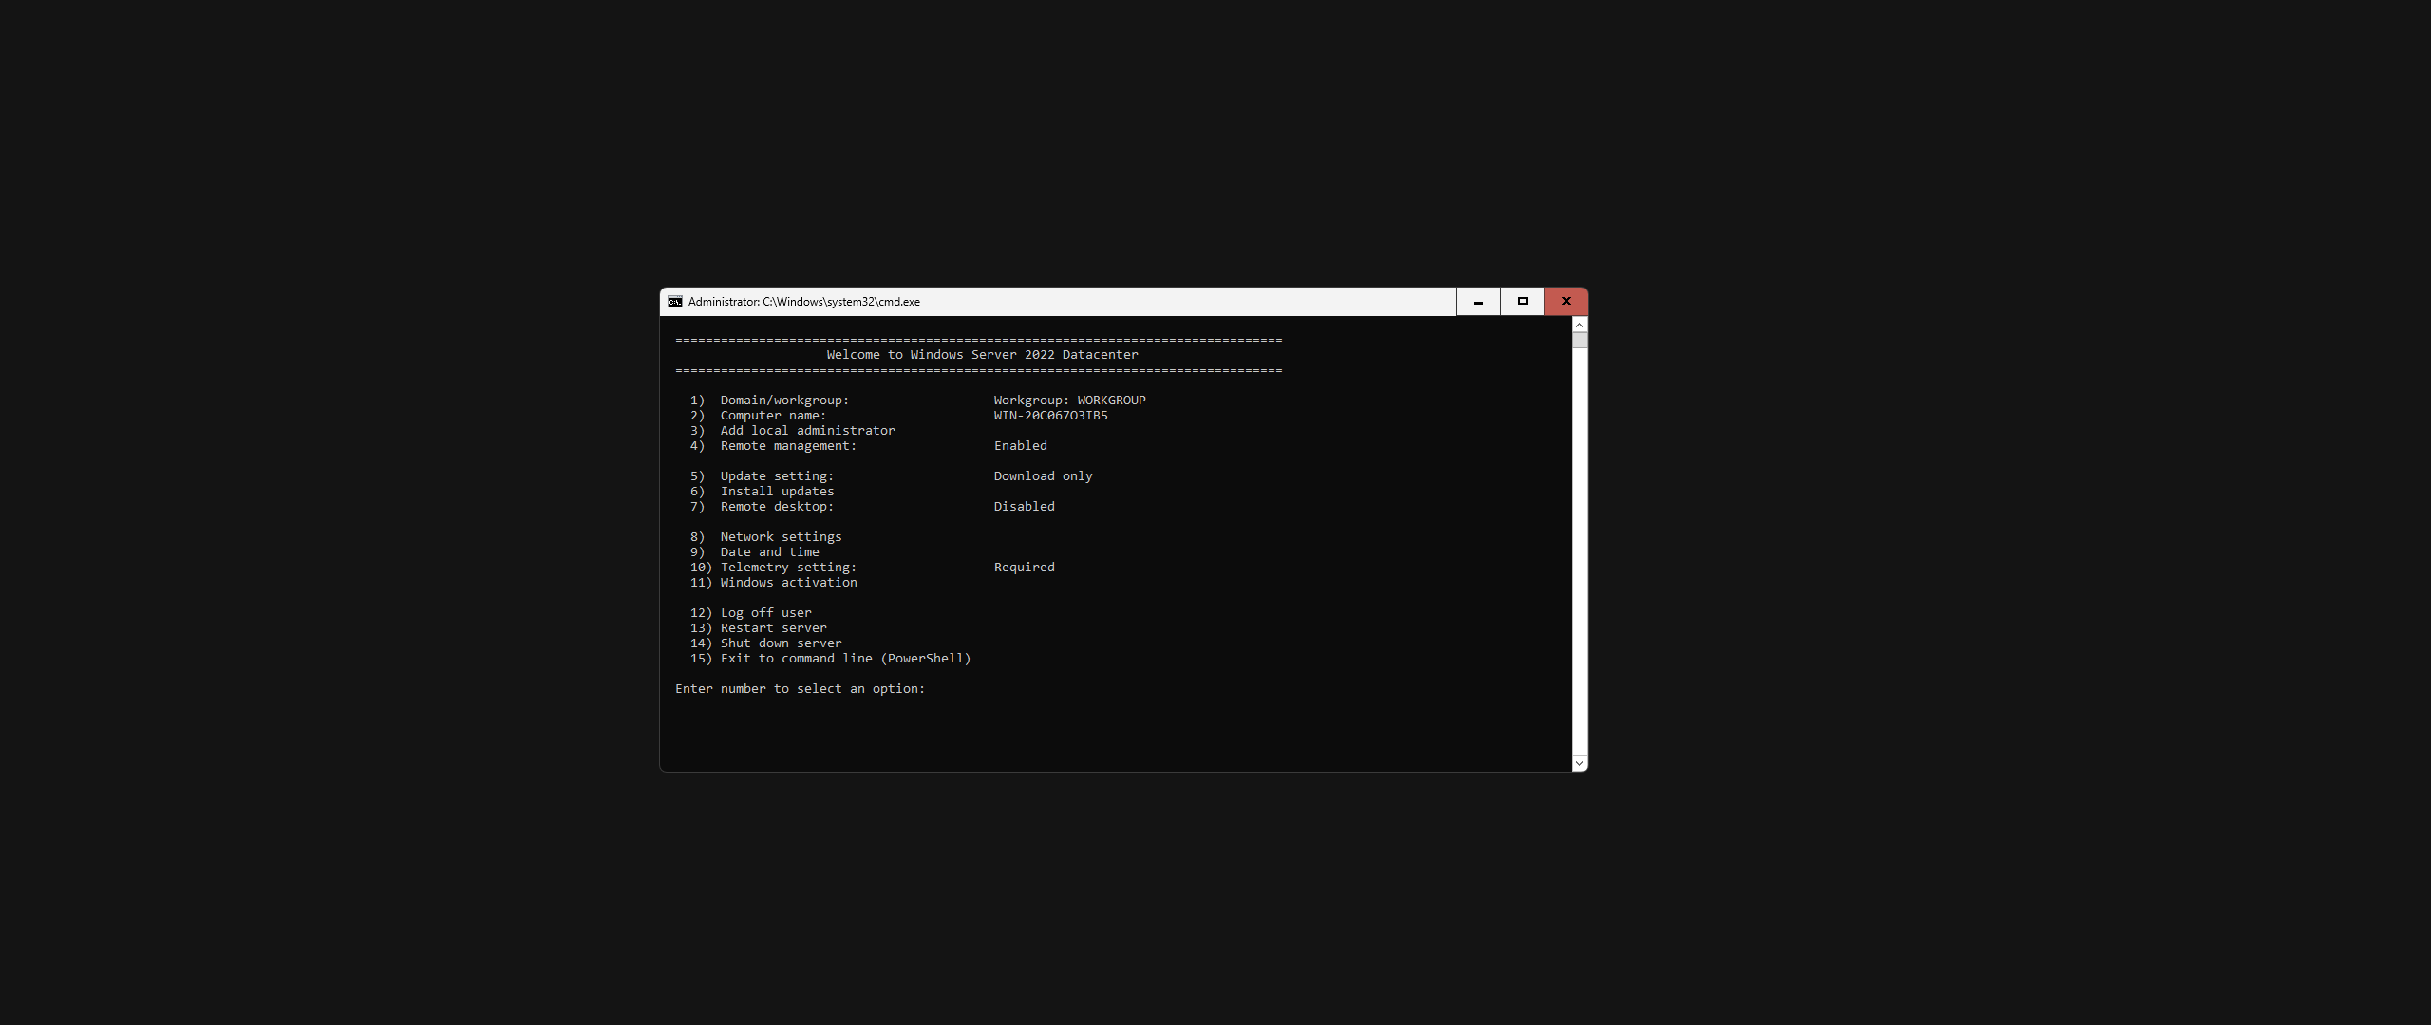Click Add local administrator entry

coord(806,431)
